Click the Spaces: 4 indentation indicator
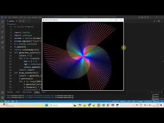Viewport: 164px width, 123px height. [x=123, y=101]
